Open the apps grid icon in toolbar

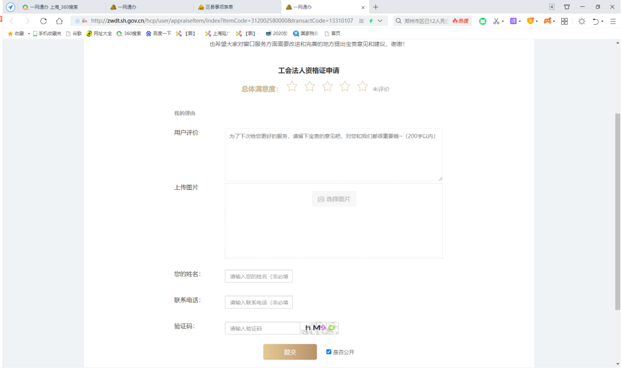564,21
